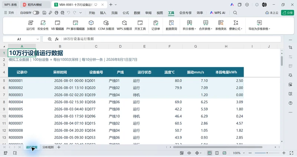Click zoom magnifier beside formula bar
Image resolution: width=297 pixels, height=157 pixels.
pos(50,39)
